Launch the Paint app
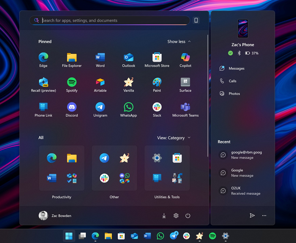 pos(157,85)
